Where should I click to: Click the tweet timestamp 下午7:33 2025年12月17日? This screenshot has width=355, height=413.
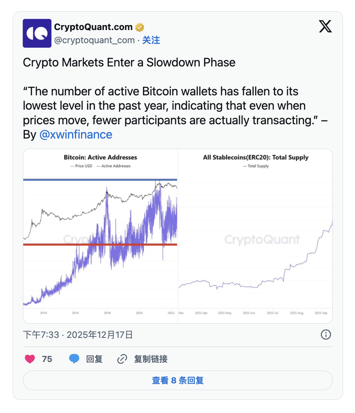(x=78, y=335)
